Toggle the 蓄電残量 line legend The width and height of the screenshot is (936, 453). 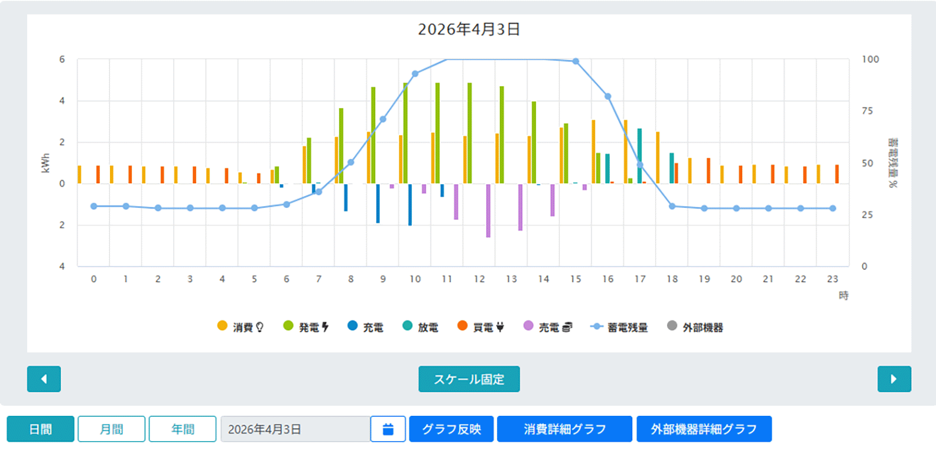pos(619,327)
